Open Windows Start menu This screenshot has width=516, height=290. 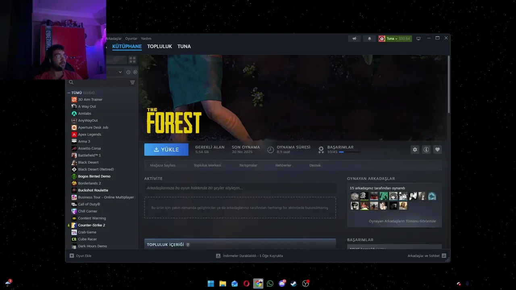tap(211, 284)
